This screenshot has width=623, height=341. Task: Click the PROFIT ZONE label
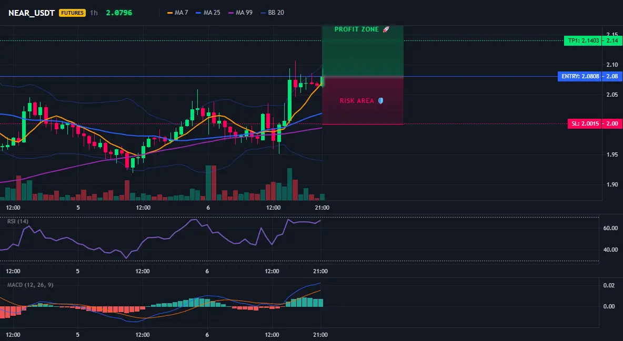click(356, 29)
